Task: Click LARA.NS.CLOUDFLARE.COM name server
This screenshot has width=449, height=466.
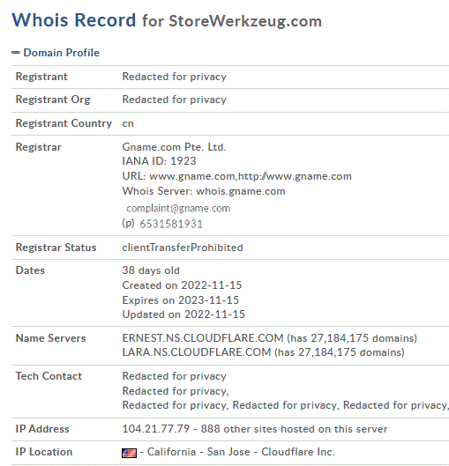Action: pos(197,352)
